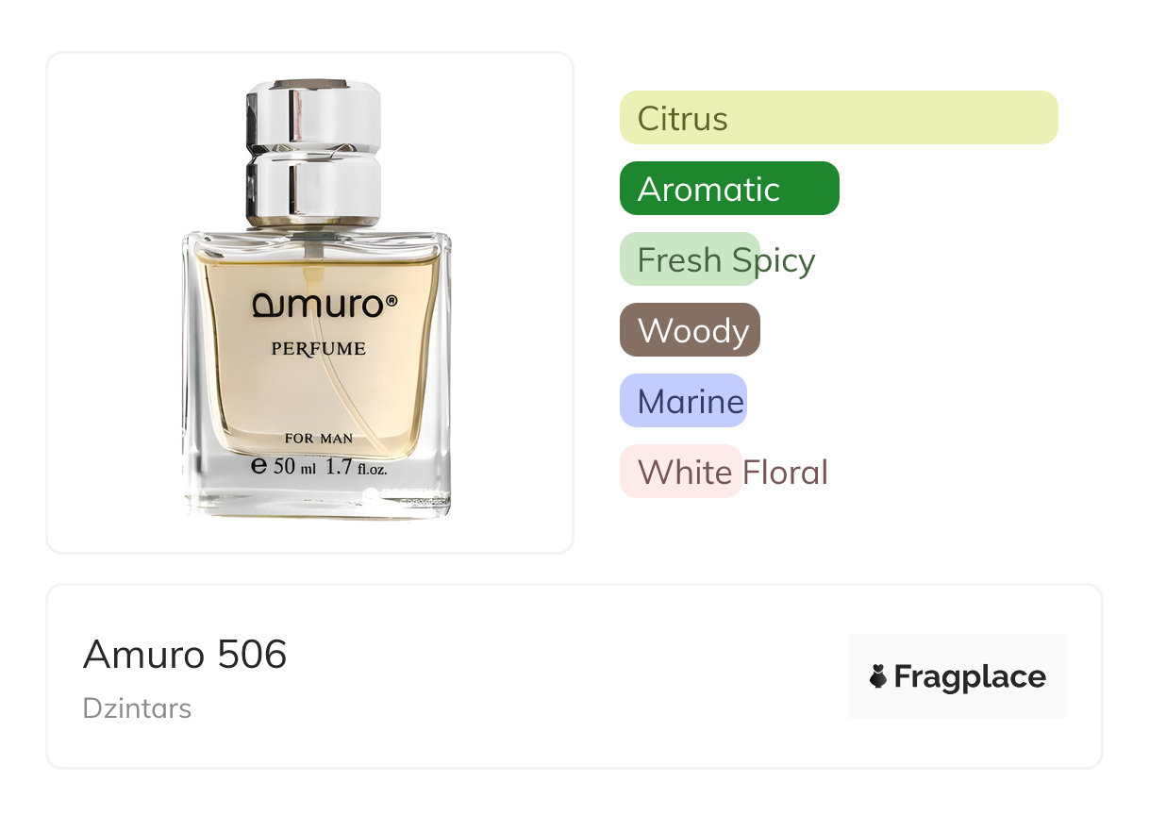The height and width of the screenshot is (815, 1149).
Task: Click the FOR MAN label on bottle
Action: (319, 439)
